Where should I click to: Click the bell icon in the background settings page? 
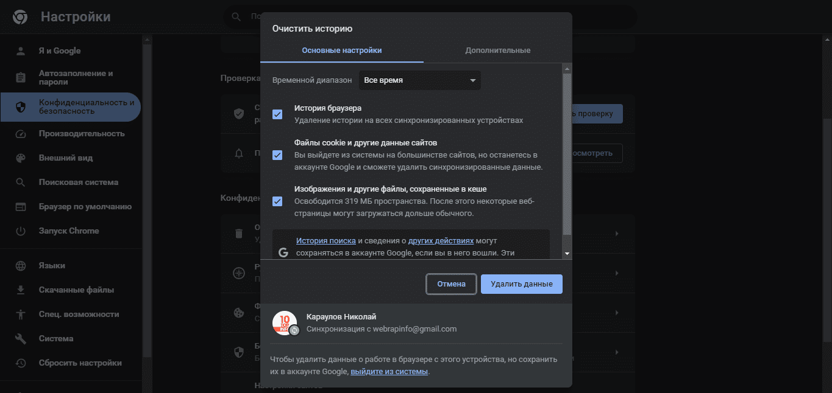pyautogui.click(x=239, y=153)
